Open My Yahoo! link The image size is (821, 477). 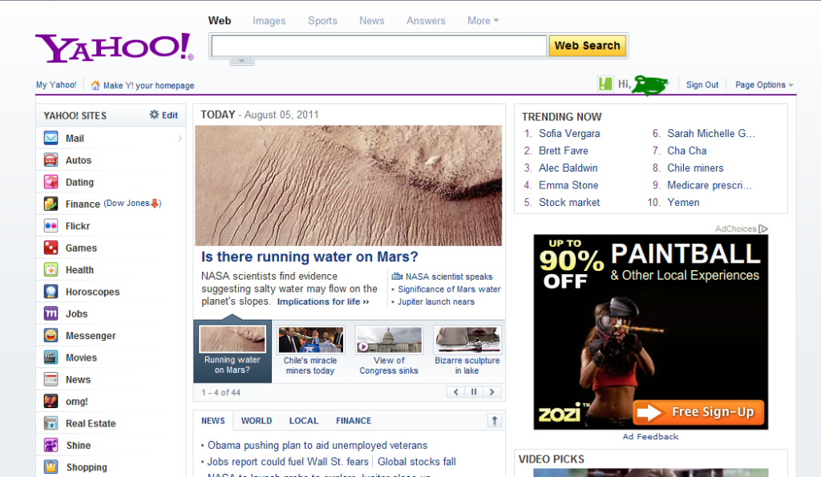pyautogui.click(x=56, y=85)
